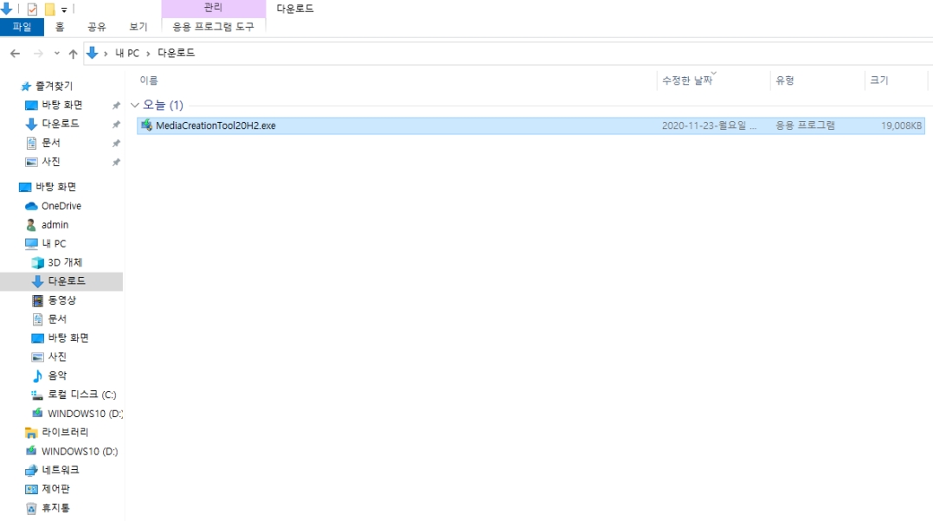Open 네트워크 in the navigation pane
Screen dimensions: 933x521
60,470
